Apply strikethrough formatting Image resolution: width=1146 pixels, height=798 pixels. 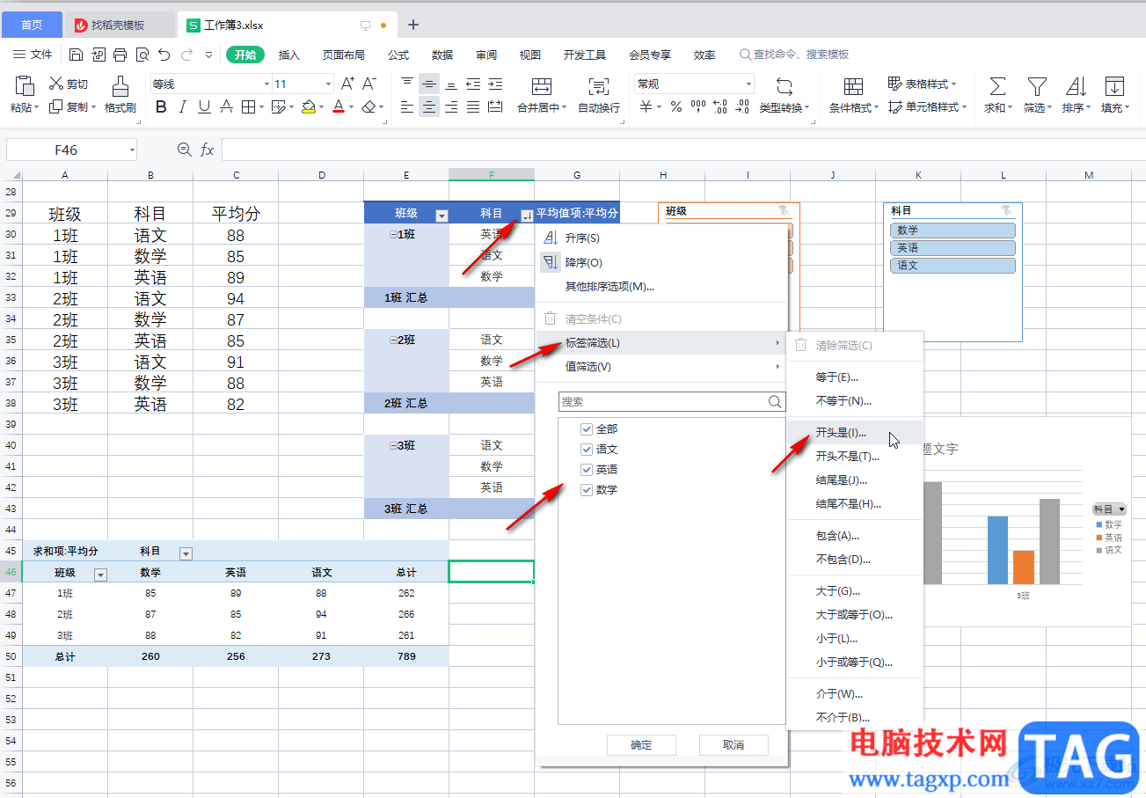(x=226, y=107)
